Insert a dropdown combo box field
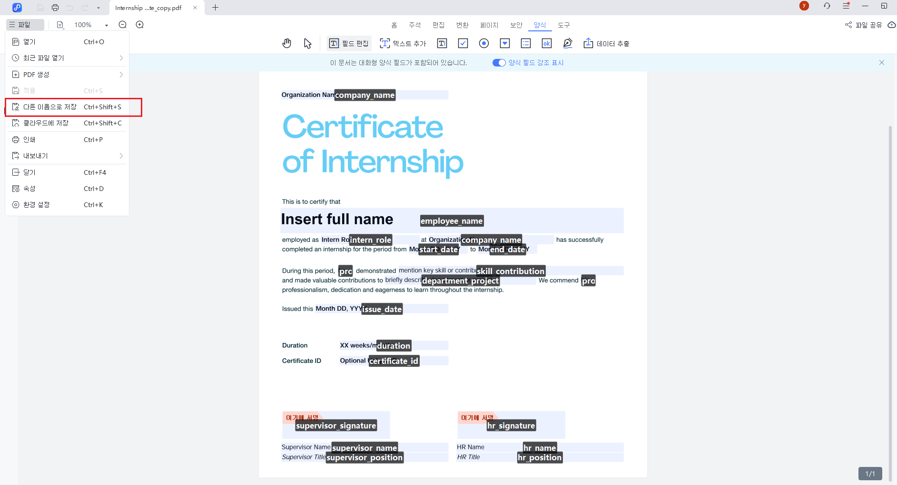This screenshot has width=897, height=485. click(505, 44)
